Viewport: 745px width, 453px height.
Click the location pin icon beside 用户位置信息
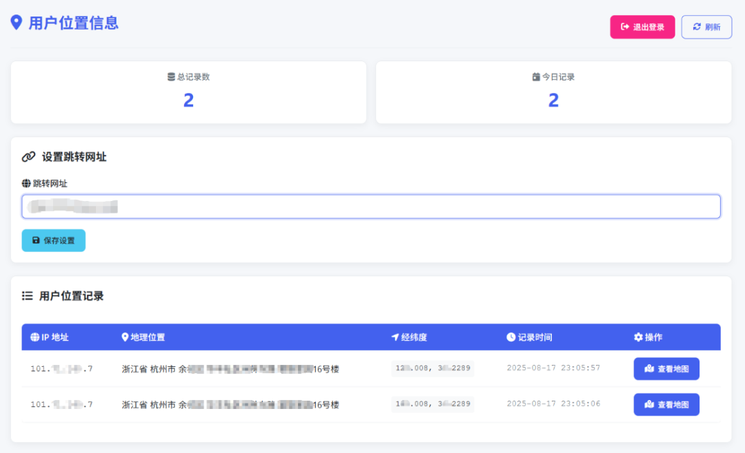17,22
